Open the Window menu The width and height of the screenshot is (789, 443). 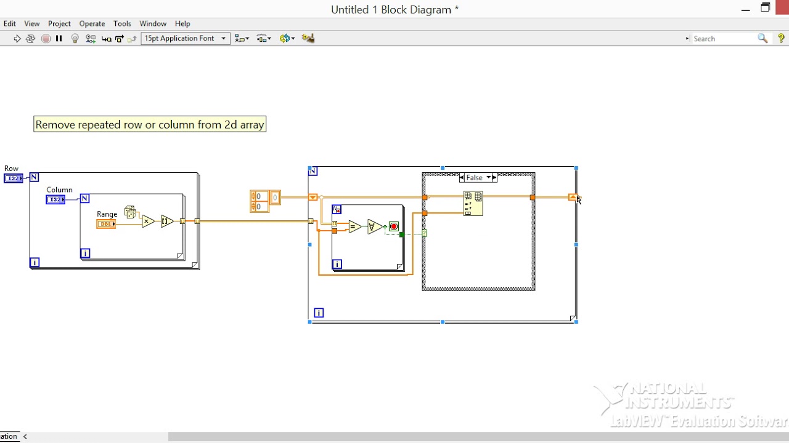tap(153, 23)
